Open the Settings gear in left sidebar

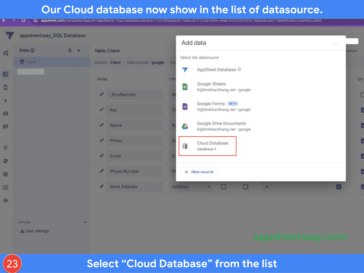tap(5, 174)
